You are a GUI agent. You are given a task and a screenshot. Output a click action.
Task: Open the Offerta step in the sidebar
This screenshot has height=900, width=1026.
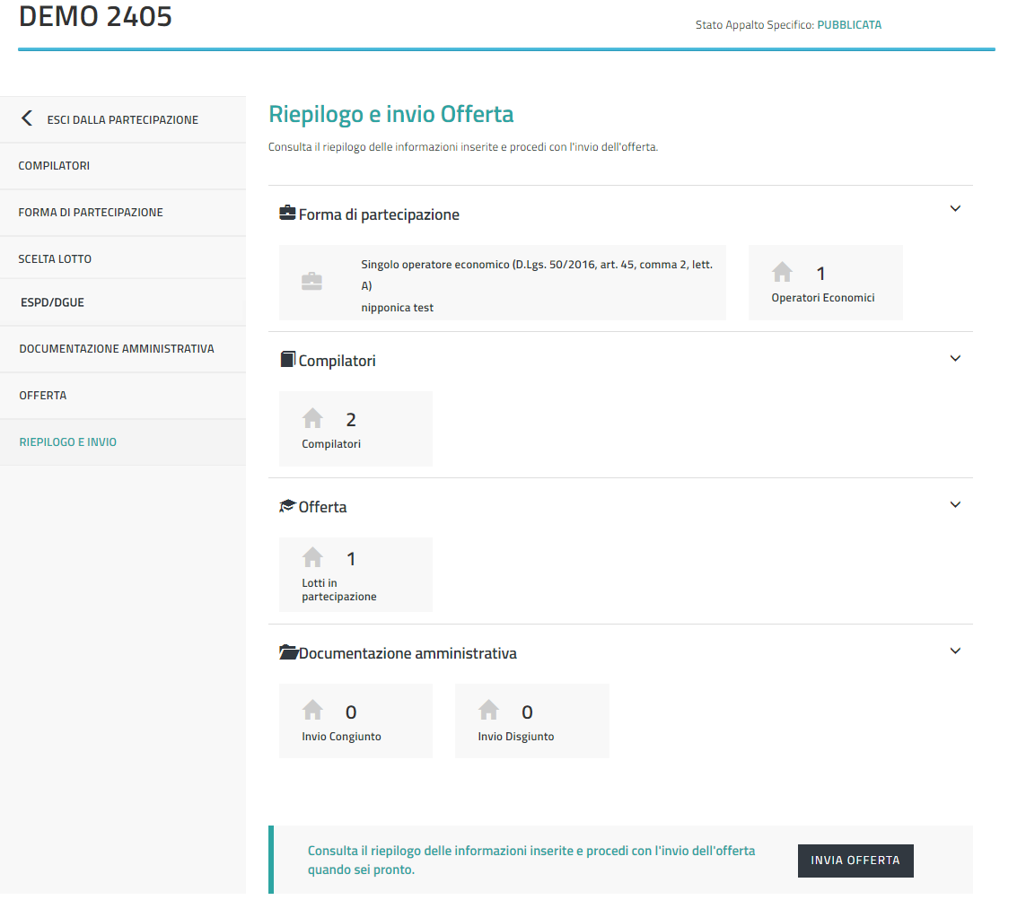(42, 396)
